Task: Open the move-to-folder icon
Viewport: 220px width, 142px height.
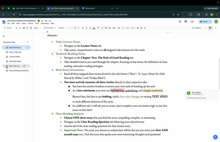Action: point(46,21)
